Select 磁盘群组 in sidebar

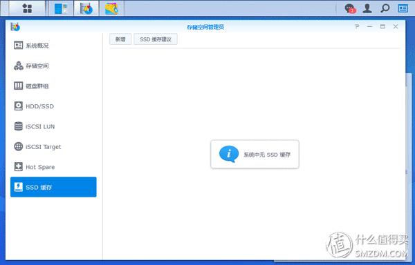pyautogui.click(x=53, y=86)
